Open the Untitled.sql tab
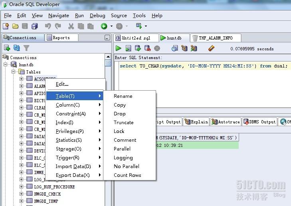 pyautogui.click(x=136, y=38)
